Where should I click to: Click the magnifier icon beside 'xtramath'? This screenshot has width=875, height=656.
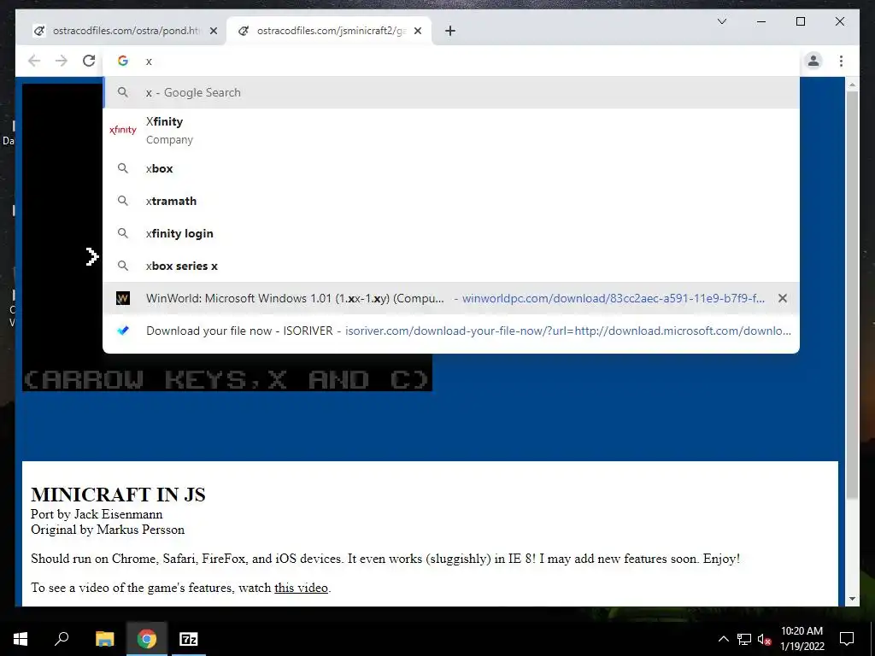pos(123,200)
